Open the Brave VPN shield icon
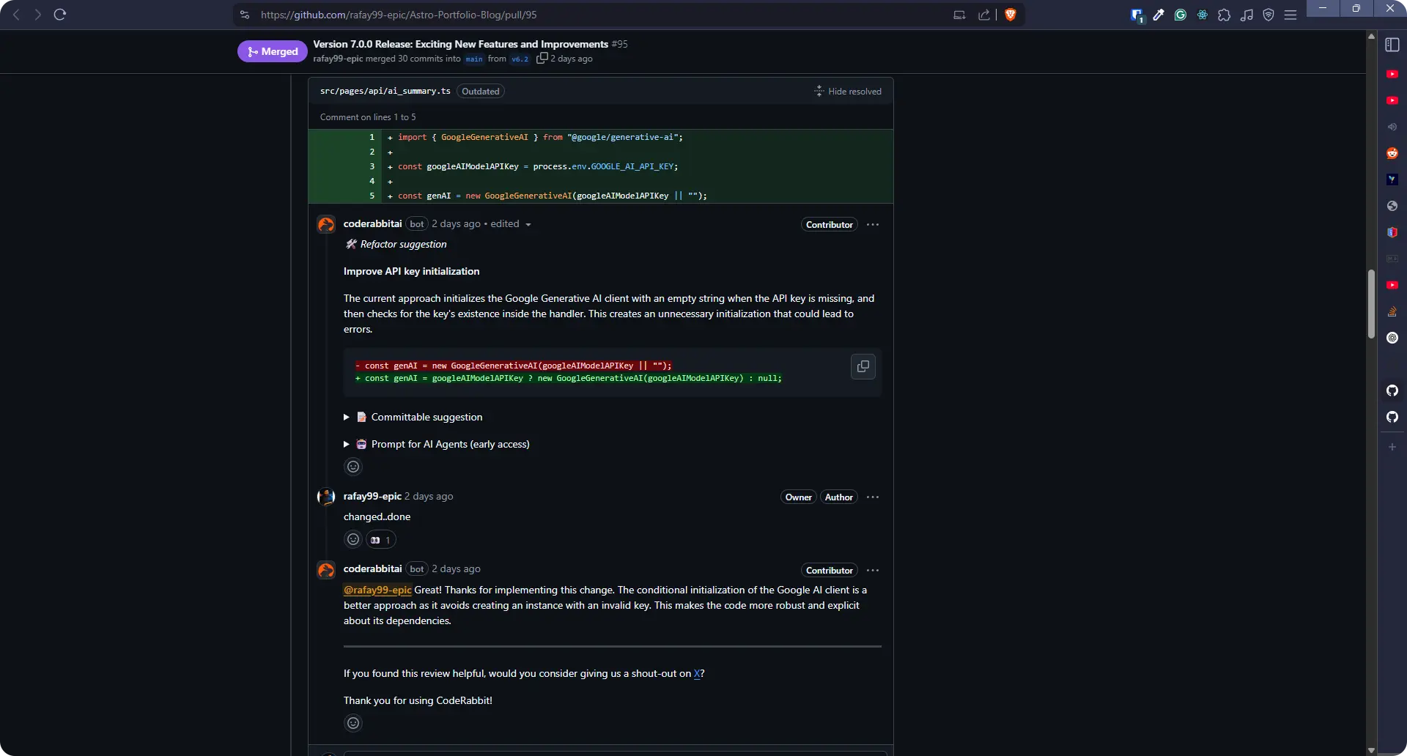Viewport: 1407px width, 756px height. [x=1268, y=15]
